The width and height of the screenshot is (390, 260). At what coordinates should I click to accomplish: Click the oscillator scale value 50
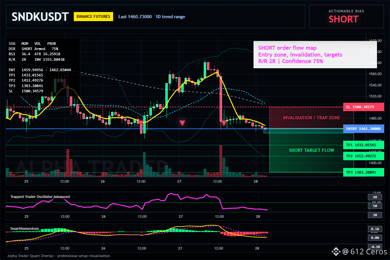[375, 206]
